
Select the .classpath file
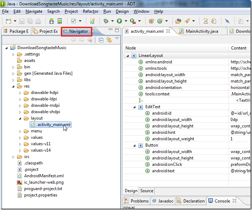click(30, 163)
